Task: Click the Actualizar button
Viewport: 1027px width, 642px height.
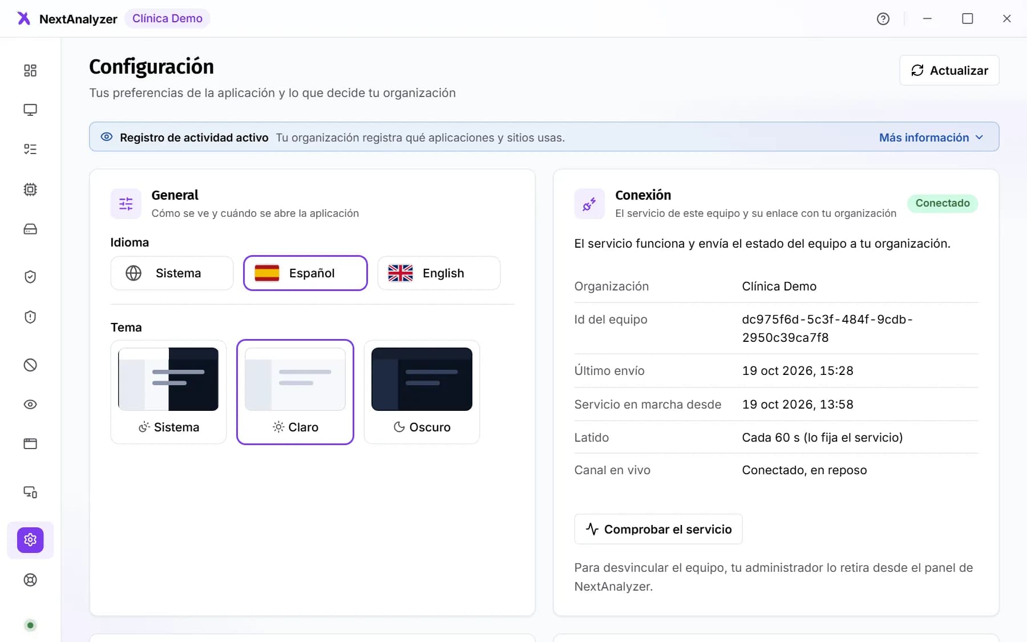Action: 949,70
